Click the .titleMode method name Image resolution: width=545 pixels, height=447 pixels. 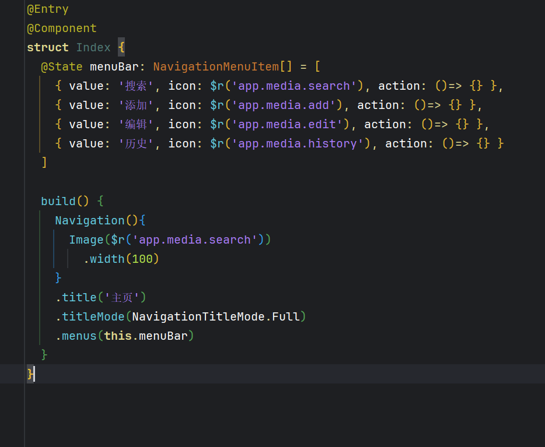point(93,316)
